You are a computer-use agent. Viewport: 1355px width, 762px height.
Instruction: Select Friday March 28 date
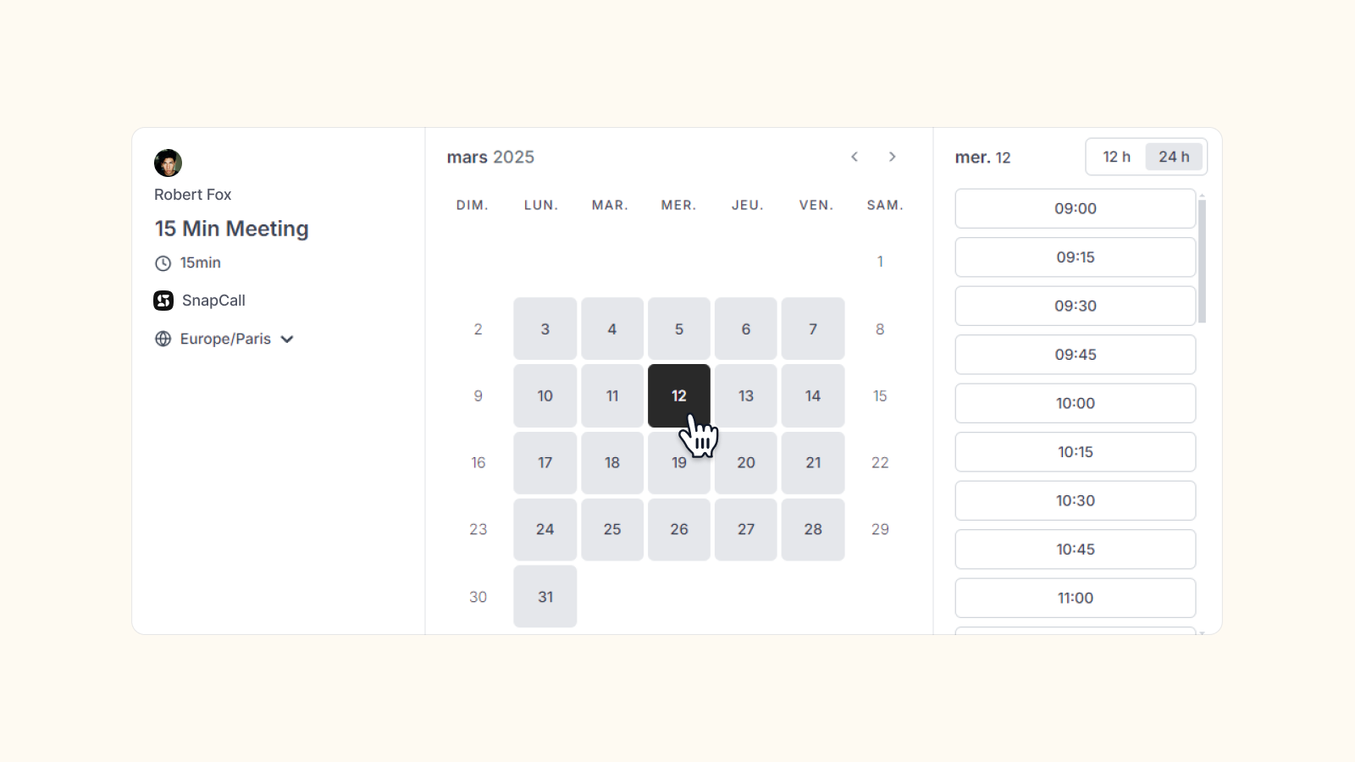813,529
